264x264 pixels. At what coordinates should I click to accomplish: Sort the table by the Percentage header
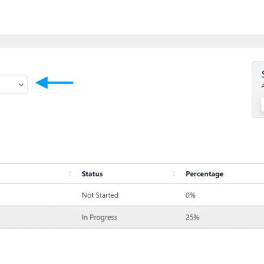[x=205, y=174]
